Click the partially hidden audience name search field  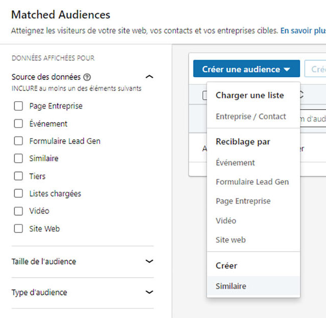(313, 119)
